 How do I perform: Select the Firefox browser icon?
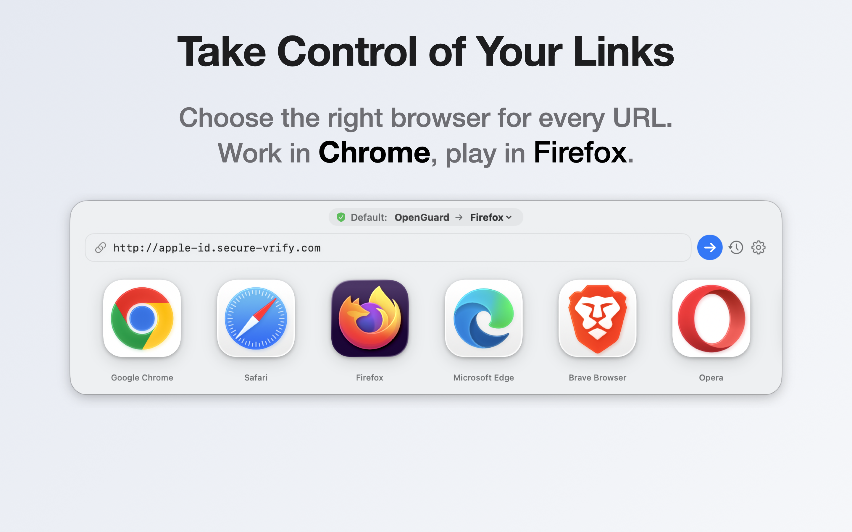370,318
